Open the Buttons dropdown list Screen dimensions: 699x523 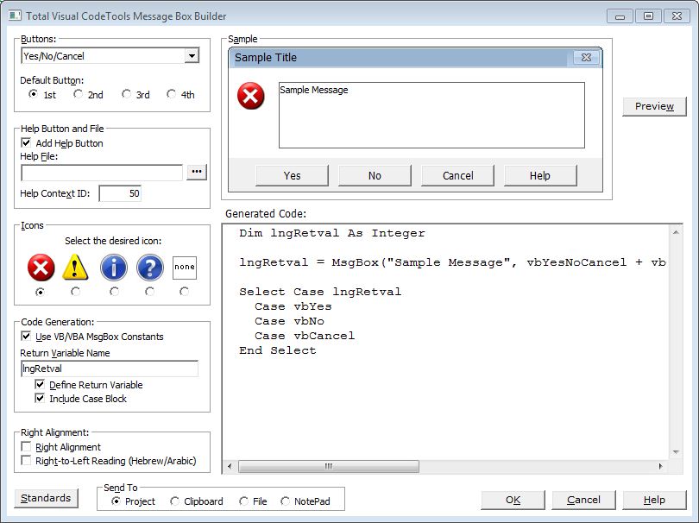pos(192,56)
